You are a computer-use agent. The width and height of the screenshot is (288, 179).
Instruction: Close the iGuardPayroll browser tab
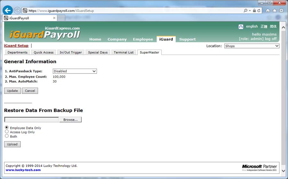click(x=54, y=18)
